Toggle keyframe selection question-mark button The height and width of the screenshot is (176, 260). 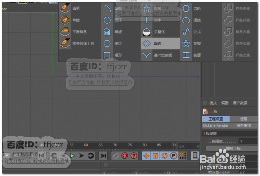click(x=134, y=156)
